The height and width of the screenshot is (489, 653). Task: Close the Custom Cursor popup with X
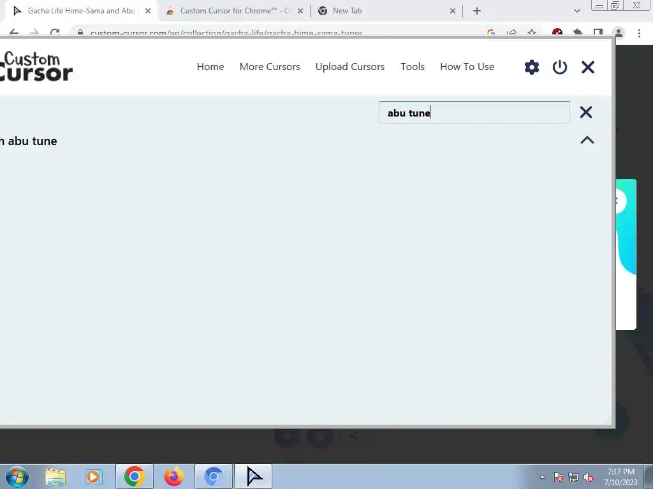(587, 67)
